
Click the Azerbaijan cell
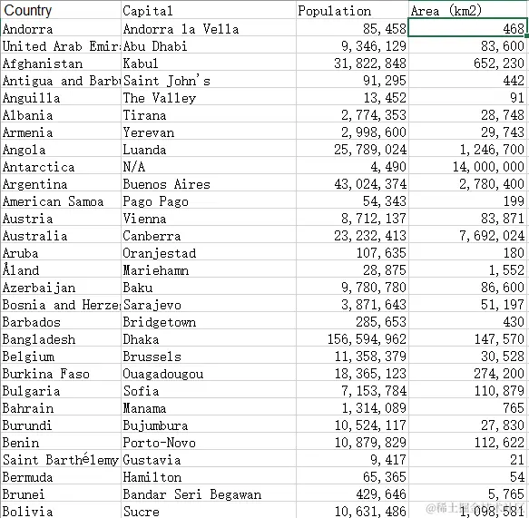(61, 286)
